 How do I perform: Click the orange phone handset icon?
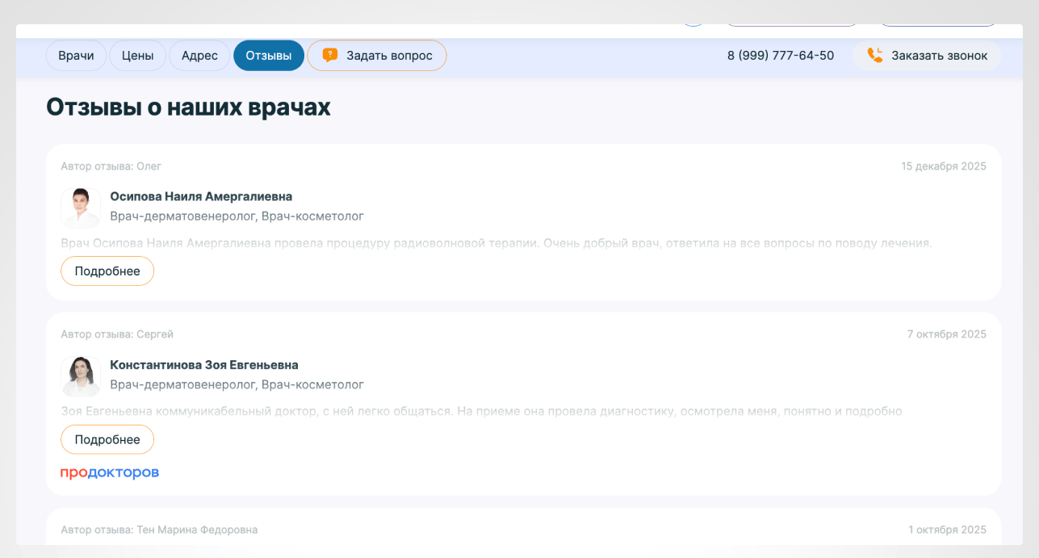tap(875, 55)
